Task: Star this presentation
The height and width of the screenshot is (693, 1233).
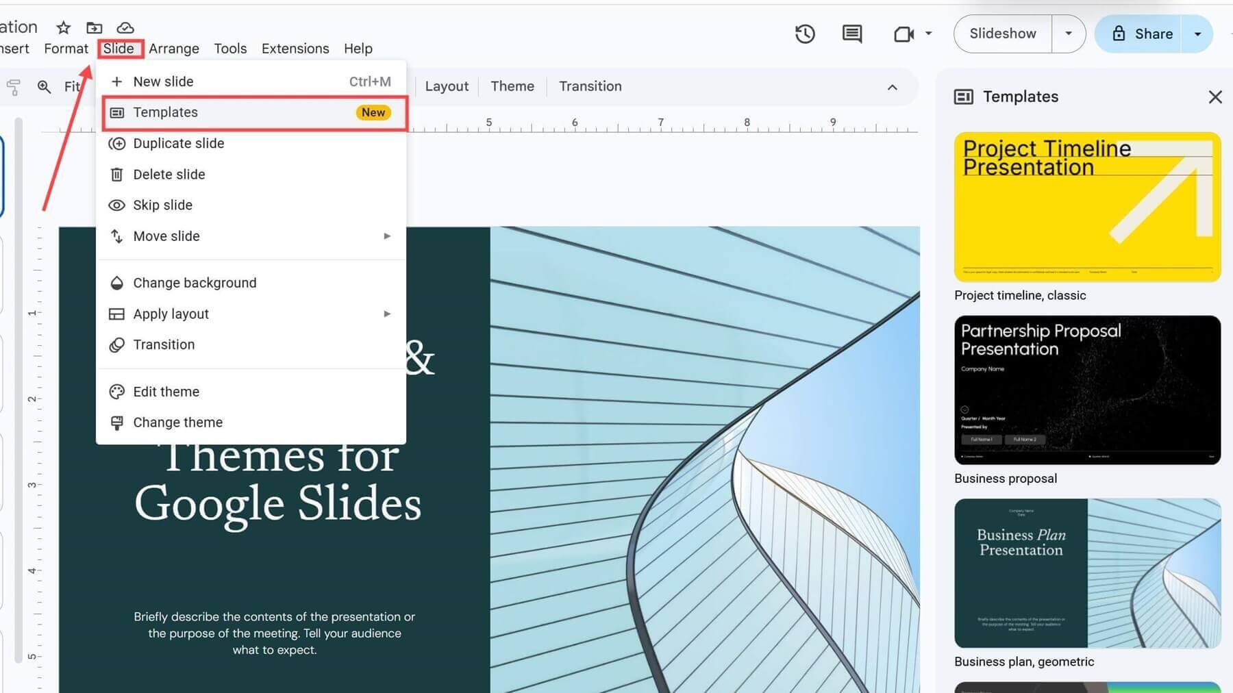Action: tap(63, 27)
